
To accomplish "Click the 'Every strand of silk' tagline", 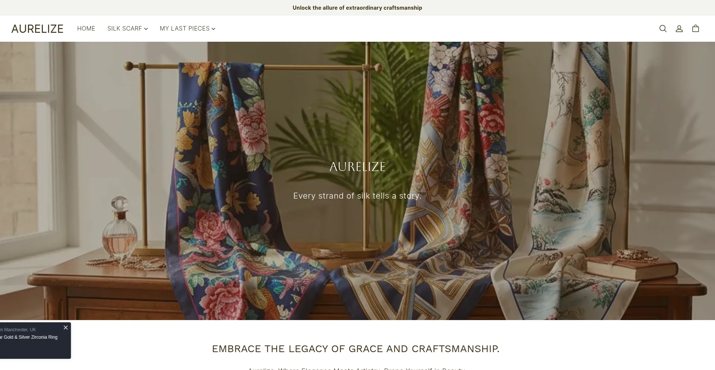I will click(x=357, y=196).
